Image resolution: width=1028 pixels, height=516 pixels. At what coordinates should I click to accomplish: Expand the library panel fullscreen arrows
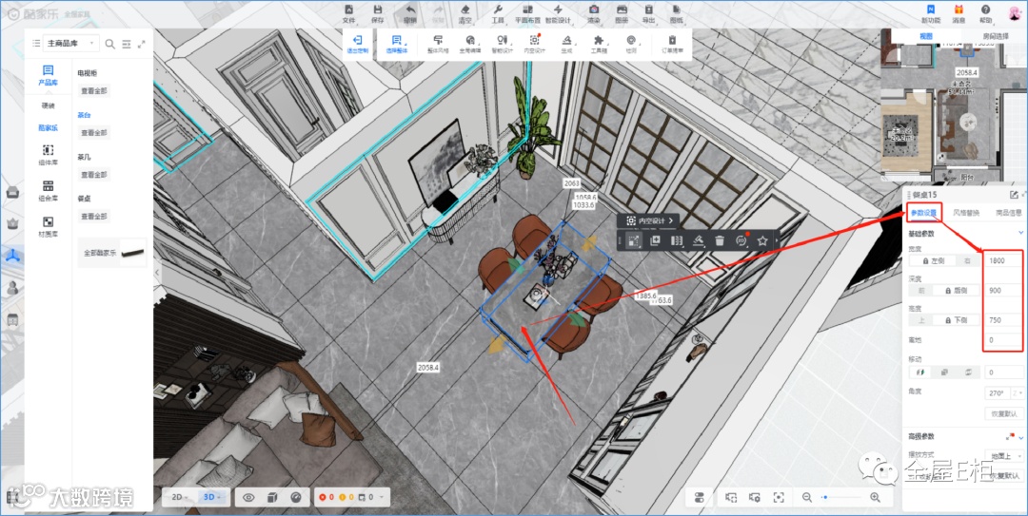pos(142,44)
